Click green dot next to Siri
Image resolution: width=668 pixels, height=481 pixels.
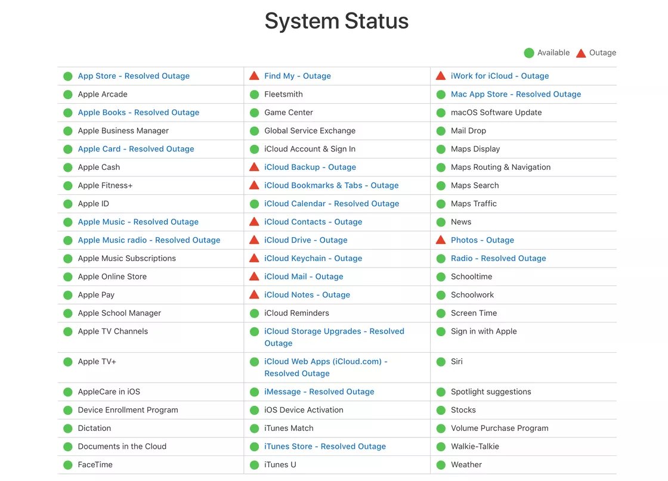pos(441,362)
